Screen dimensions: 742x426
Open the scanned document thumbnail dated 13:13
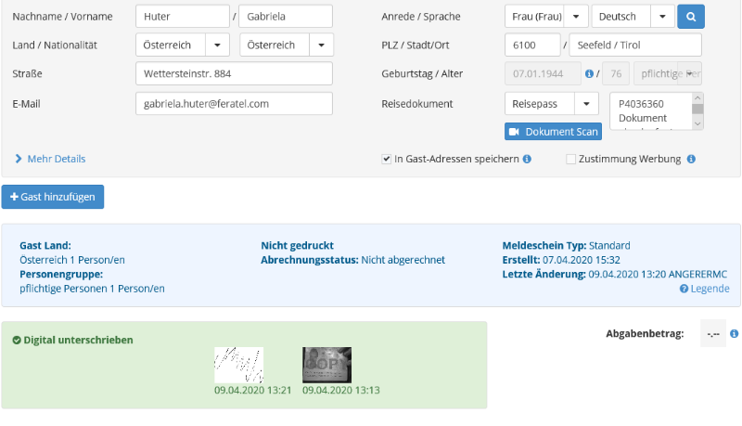[x=326, y=365]
